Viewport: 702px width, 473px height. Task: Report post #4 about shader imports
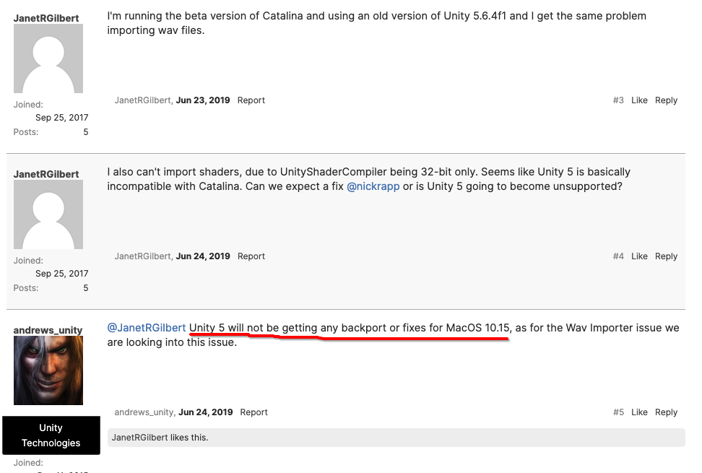(x=251, y=256)
